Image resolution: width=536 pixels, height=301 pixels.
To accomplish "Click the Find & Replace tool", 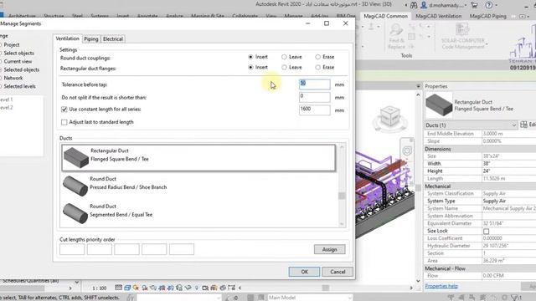I will point(396,37).
